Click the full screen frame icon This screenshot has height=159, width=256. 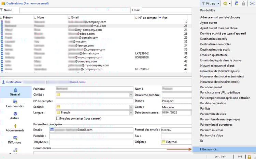point(252,3)
